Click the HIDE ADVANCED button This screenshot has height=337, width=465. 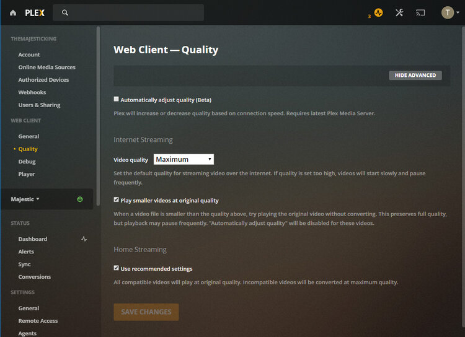[415, 76]
